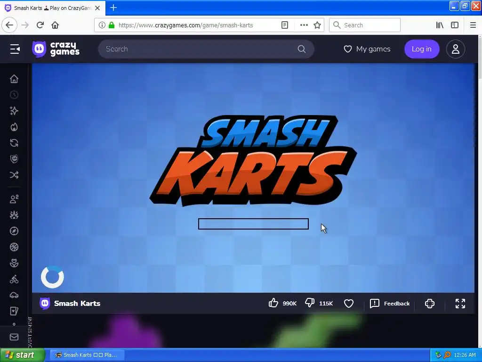The image size is (482, 362).
Task: Open Car category icon in sidebar
Action: coord(14,295)
